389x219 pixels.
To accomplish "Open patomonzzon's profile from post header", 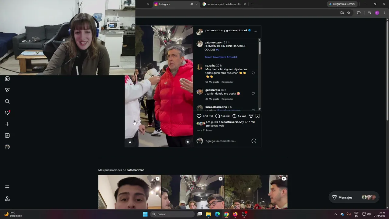I will point(214,30).
